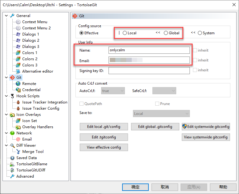Click View systemwide gitconfig button

pyautogui.click(x=206, y=137)
